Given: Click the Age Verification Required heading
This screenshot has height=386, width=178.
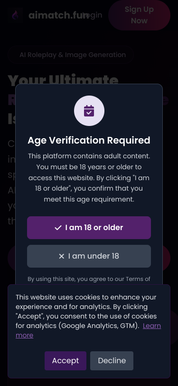Looking at the screenshot, I should click(89, 140).
